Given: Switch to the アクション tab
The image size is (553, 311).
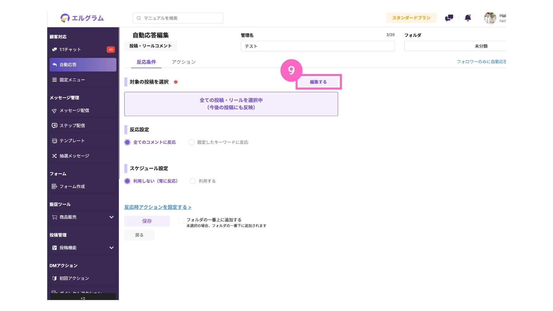Looking at the screenshot, I should click(184, 62).
